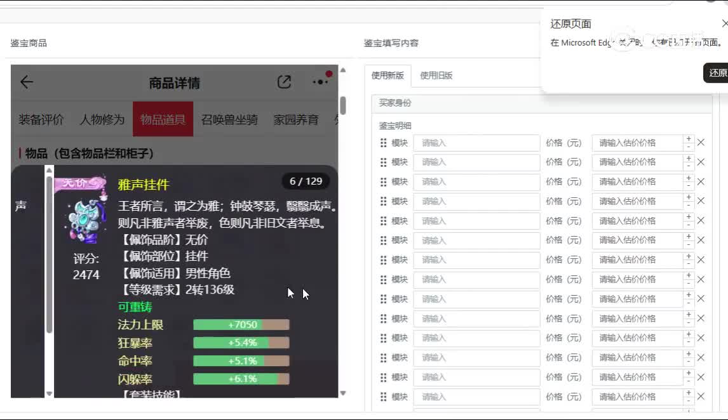This screenshot has width=728, height=420.
Task: Click the 还原 button in the Edge popup
Action: click(x=718, y=72)
